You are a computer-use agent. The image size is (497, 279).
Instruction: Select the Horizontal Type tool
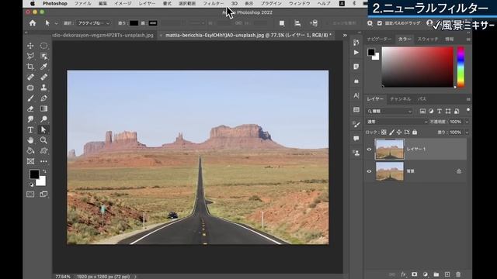[30, 129]
